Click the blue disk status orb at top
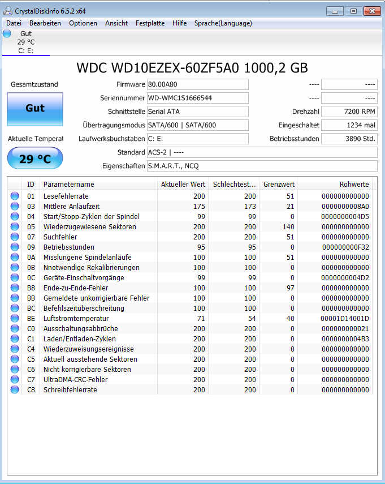 (x=7, y=33)
